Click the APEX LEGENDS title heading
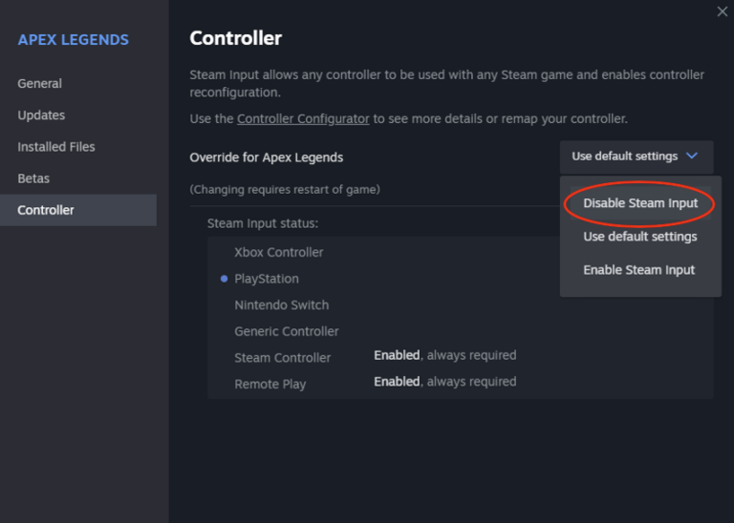Screen dimensions: 734x523 click(x=73, y=40)
